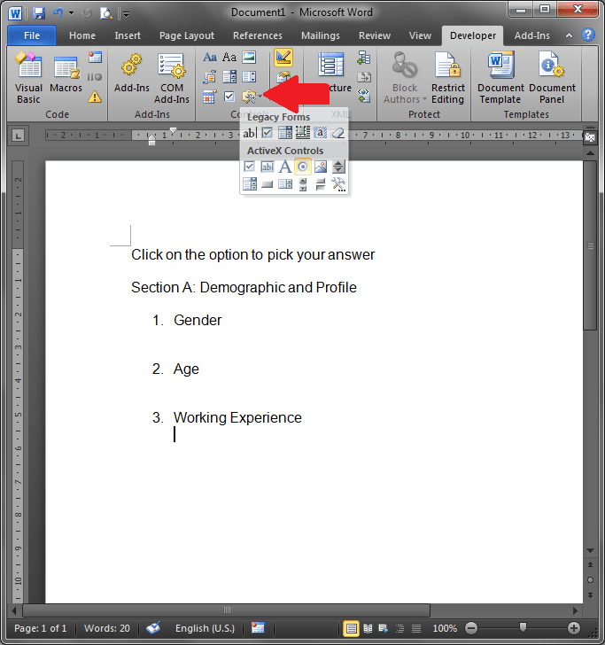Click the Macro Security warning icon

click(95, 97)
